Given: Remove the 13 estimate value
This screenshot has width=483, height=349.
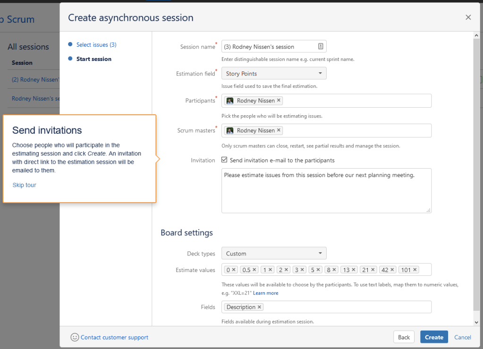Looking at the screenshot, I should (353, 270).
